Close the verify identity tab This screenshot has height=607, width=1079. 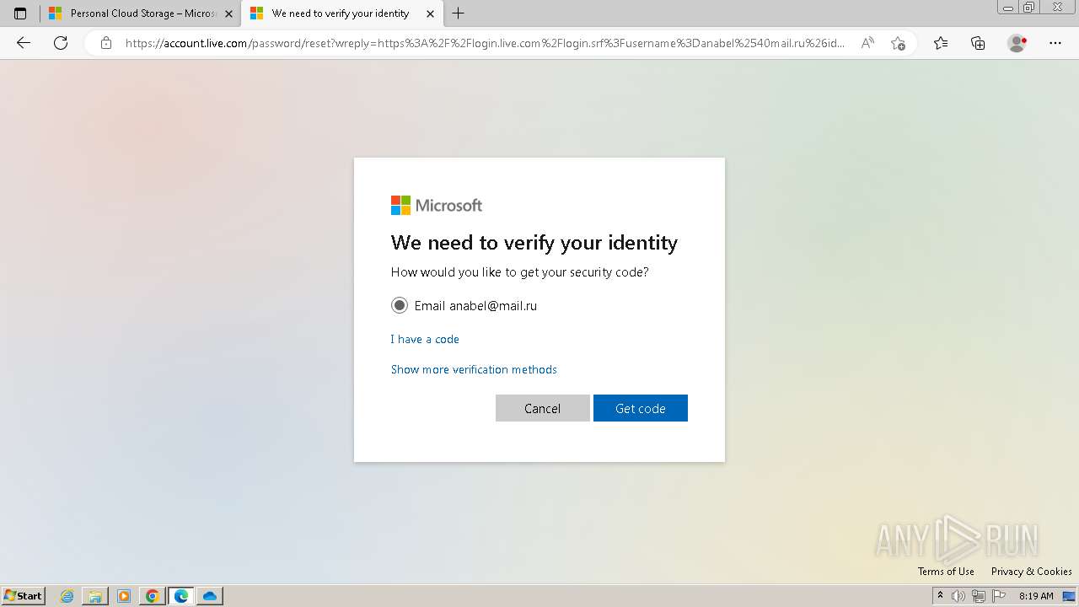click(430, 13)
